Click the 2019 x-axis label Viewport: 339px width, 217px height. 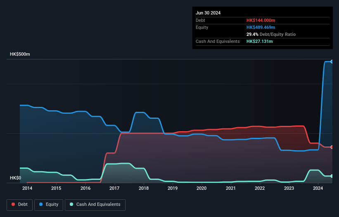[173, 188]
